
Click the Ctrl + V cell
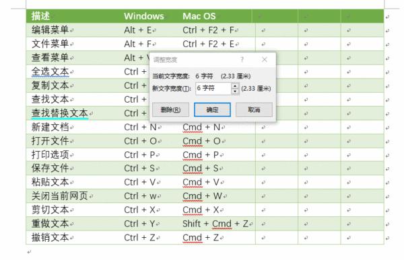(x=139, y=182)
